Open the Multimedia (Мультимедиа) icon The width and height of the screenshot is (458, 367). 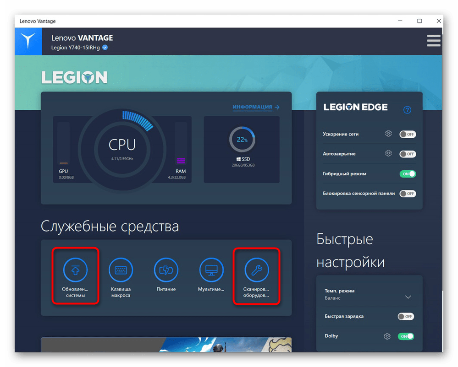pos(211,270)
